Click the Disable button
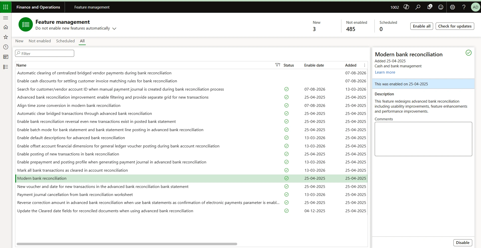Image resolution: width=481 pixels, height=248 pixels. 463,242
